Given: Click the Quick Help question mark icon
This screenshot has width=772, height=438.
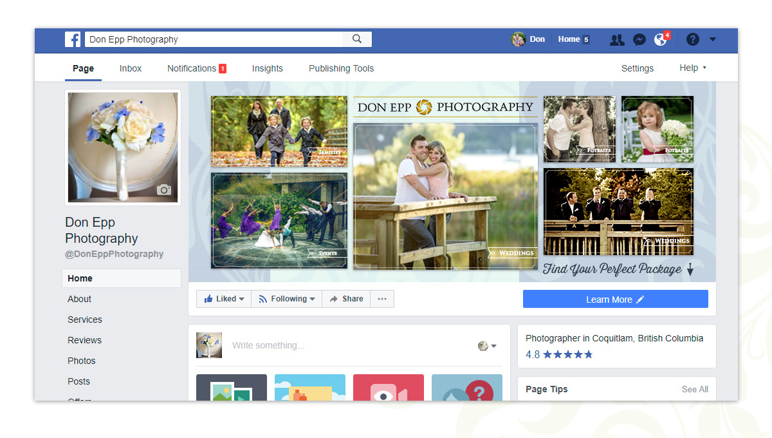Looking at the screenshot, I should click(x=692, y=39).
